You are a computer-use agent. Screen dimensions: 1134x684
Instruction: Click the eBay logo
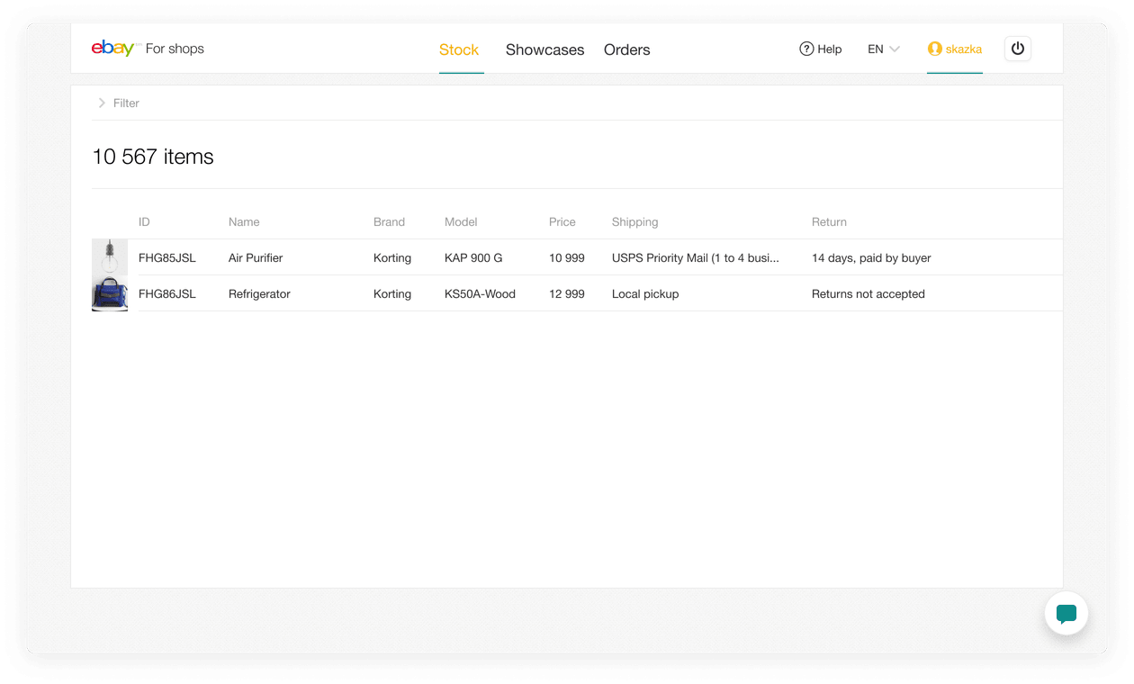pos(112,48)
